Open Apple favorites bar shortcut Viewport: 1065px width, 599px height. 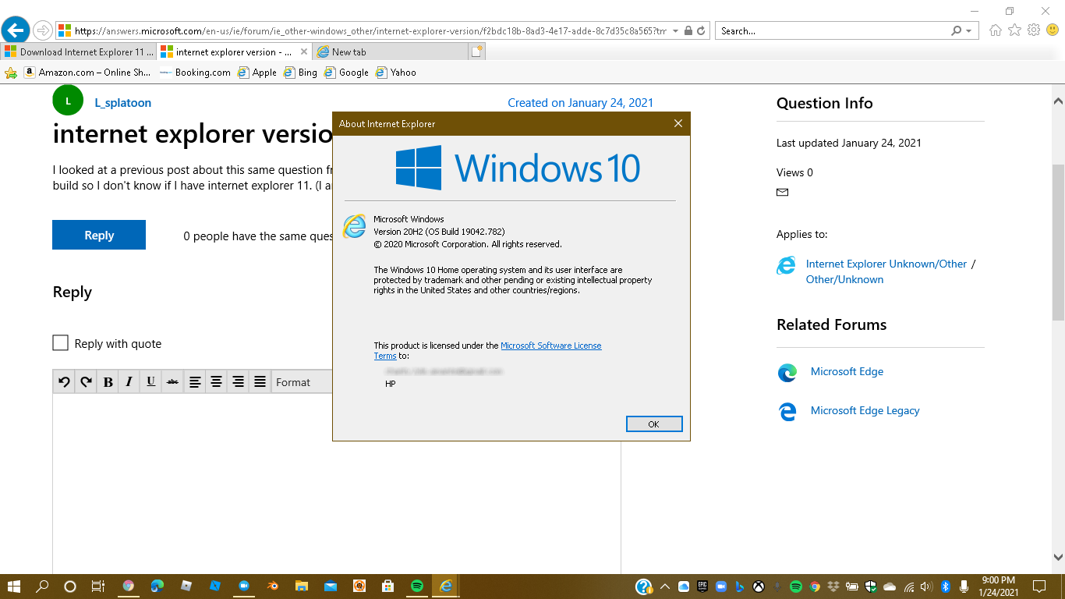[257, 73]
